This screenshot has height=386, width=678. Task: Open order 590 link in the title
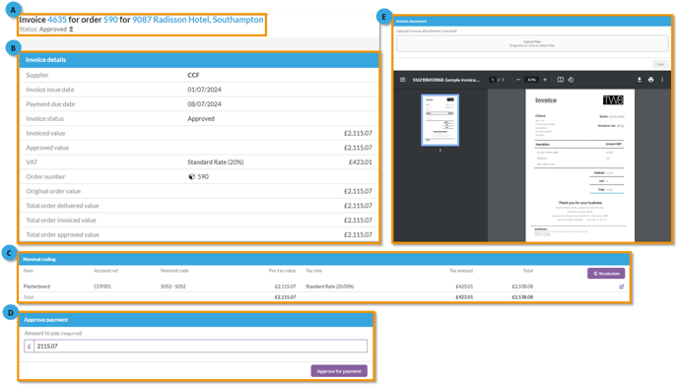coord(110,20)
